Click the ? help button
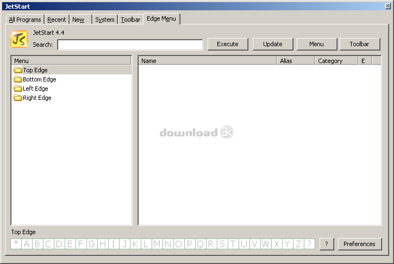Screen dimensions: 394x264 (327, 244)
